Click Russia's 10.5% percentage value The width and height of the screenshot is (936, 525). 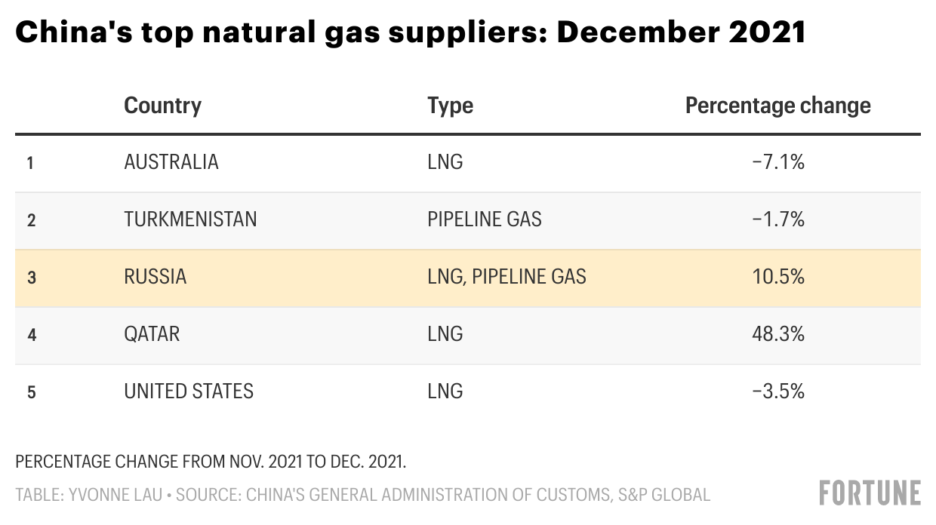coord(778,277)
